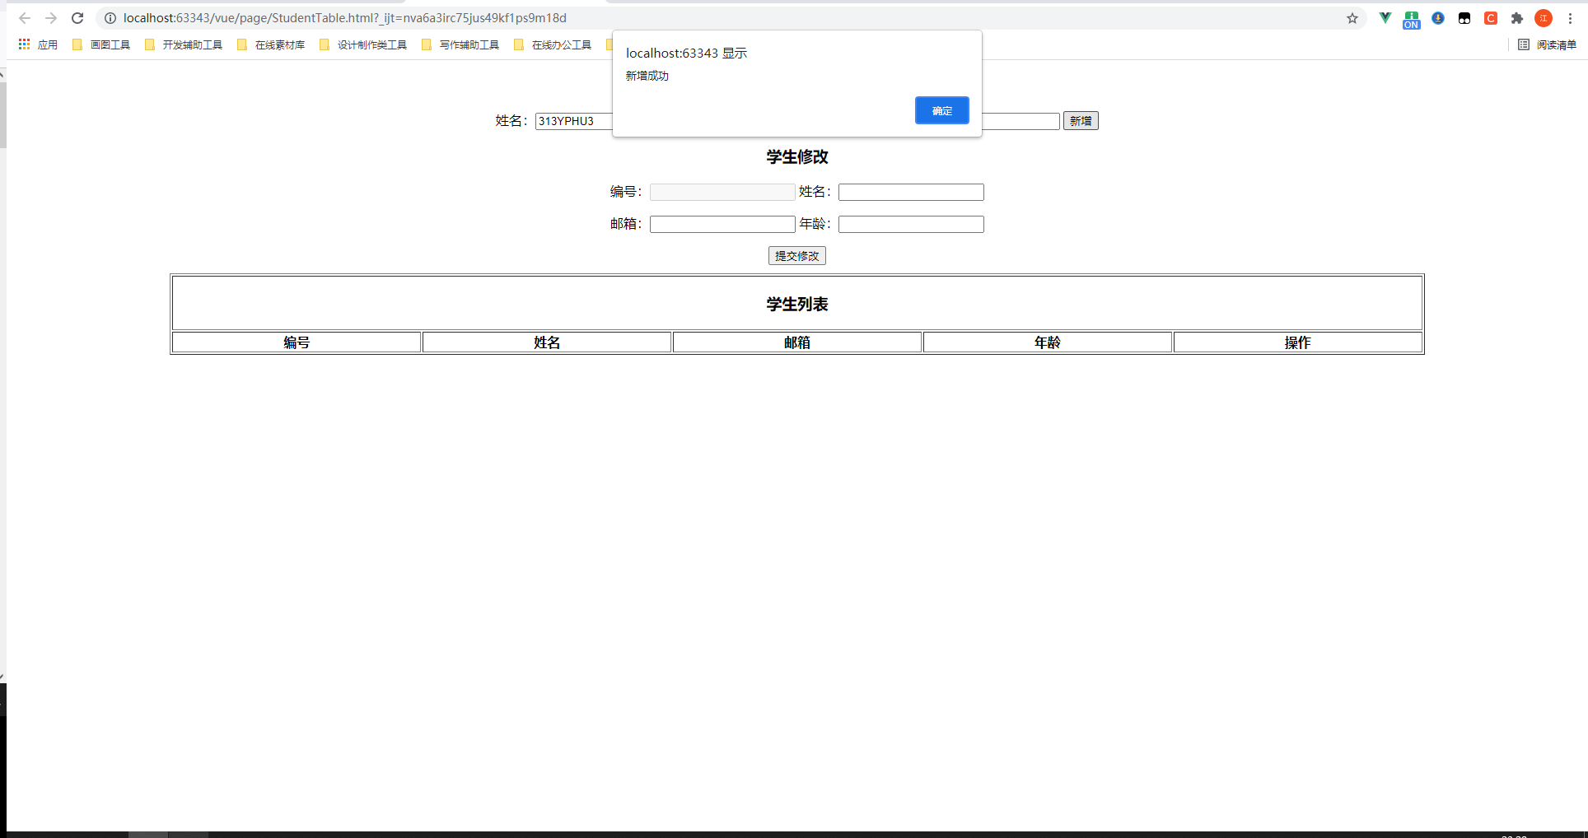The height and width of the screenshot is (838, 1588).
Task: Click the address bar URL
Action: click(345, 18)
